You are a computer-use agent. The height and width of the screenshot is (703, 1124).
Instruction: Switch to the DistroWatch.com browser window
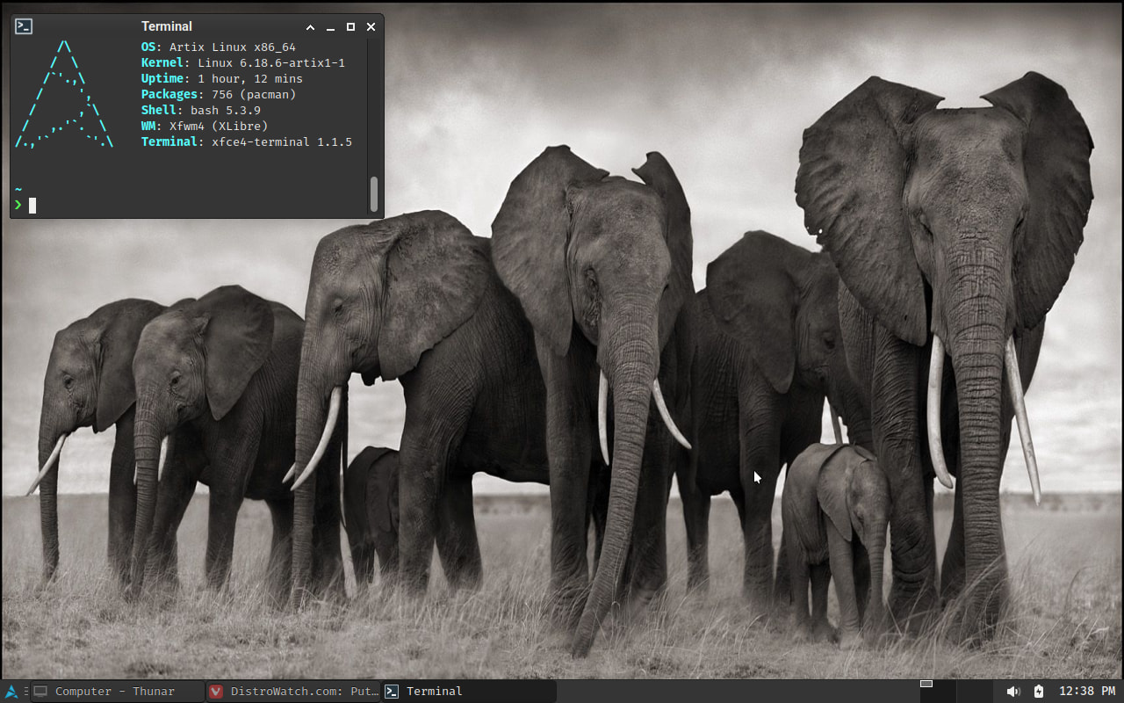[x=293, y=692]
